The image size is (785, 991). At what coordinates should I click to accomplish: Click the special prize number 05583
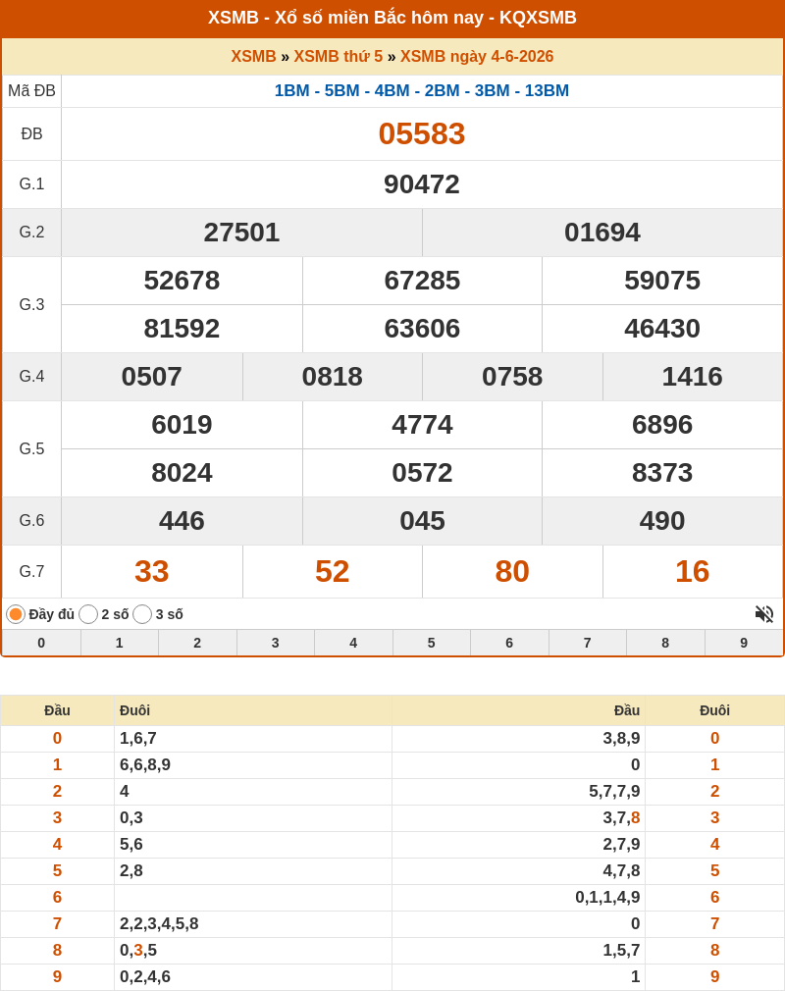pyautogui.click(x=422, y=134)
